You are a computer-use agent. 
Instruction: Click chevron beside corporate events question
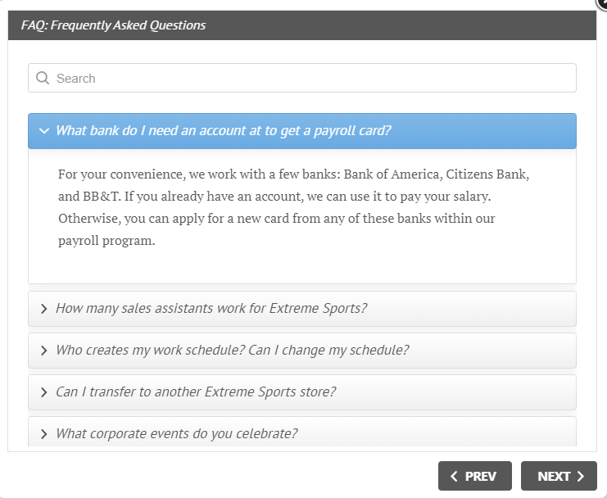point(43,434)
